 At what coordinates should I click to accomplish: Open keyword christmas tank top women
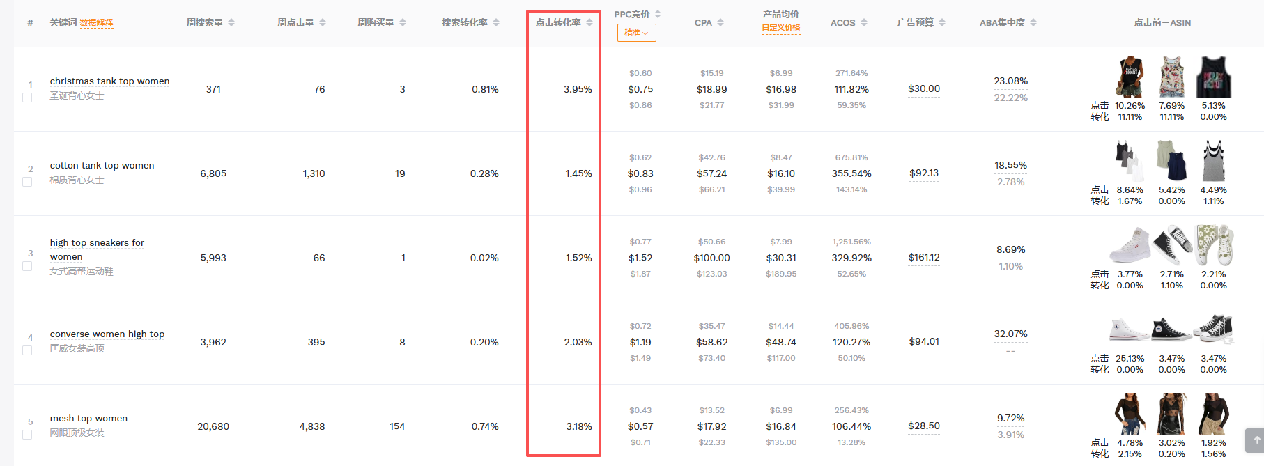click(109, 81)
